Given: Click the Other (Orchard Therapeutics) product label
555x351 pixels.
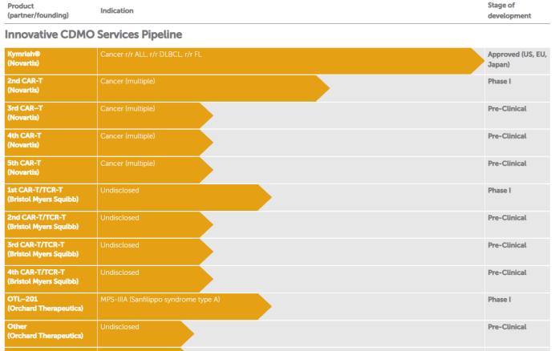Looking at the screenshot, I should (45, 331).
